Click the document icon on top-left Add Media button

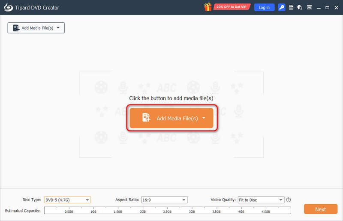click(16, 28)
